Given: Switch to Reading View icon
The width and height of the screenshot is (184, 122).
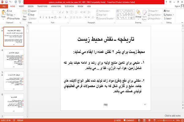Looking at the screenshot, I should coord(149,120).
